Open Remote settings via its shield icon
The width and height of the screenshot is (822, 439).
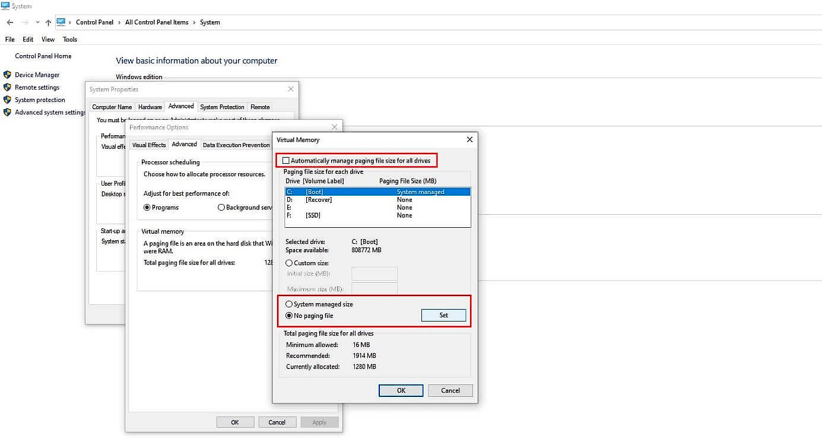pos(7,87)
